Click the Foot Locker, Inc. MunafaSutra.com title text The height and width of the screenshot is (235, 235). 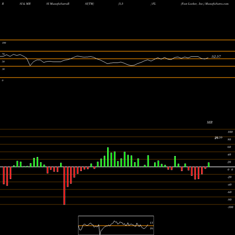tap(204, 4)
